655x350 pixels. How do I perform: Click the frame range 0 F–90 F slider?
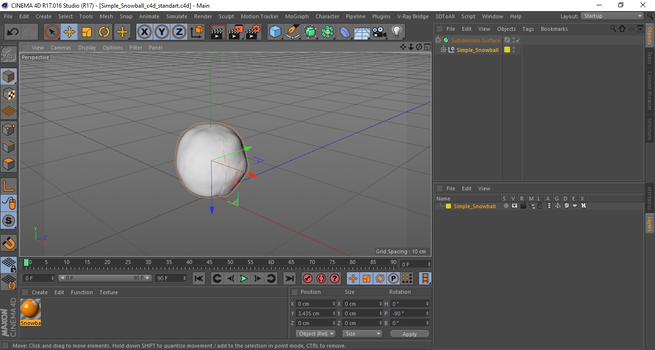click(x=105, y=278)
